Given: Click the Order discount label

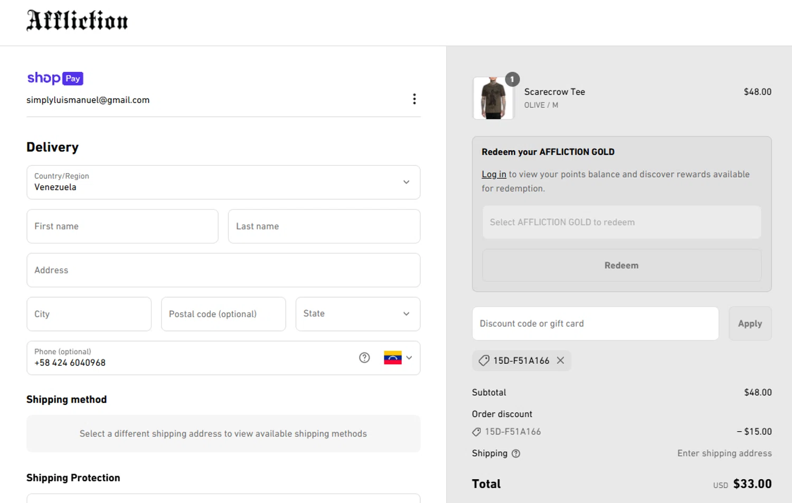Looking at the screenshot, I should [502, 414].
